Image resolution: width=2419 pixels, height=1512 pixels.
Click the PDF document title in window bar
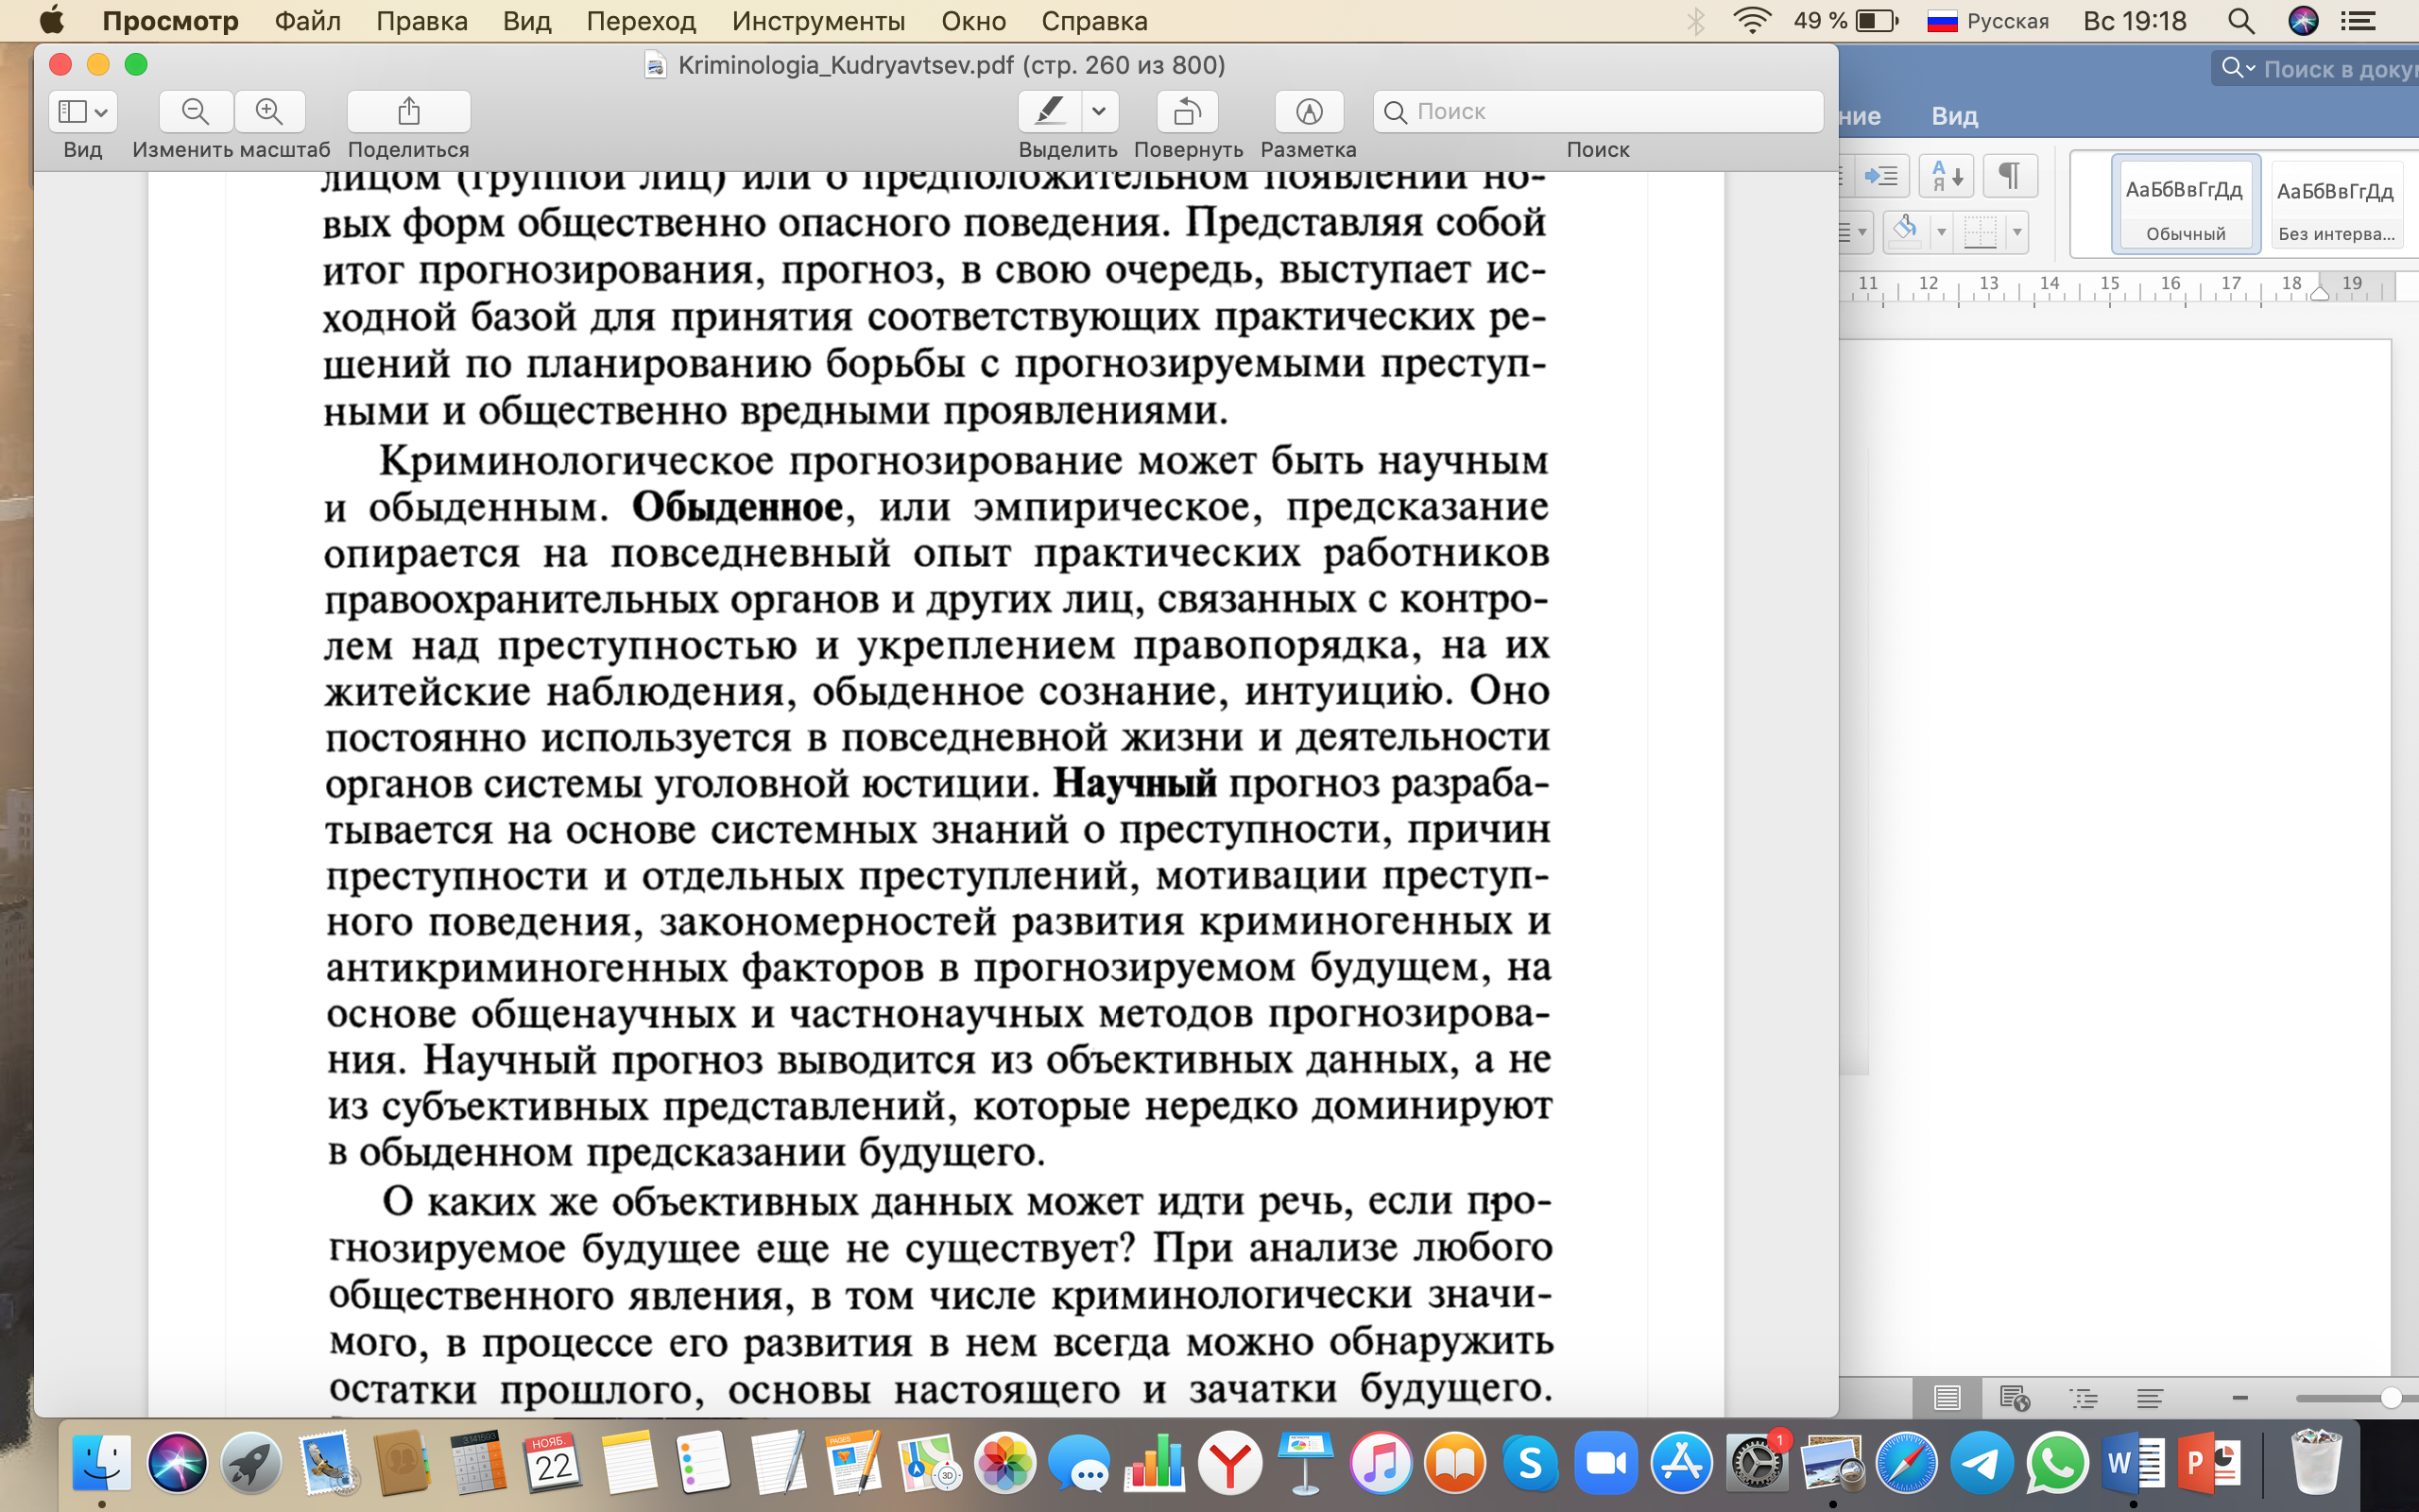click(x=951, y=65)
